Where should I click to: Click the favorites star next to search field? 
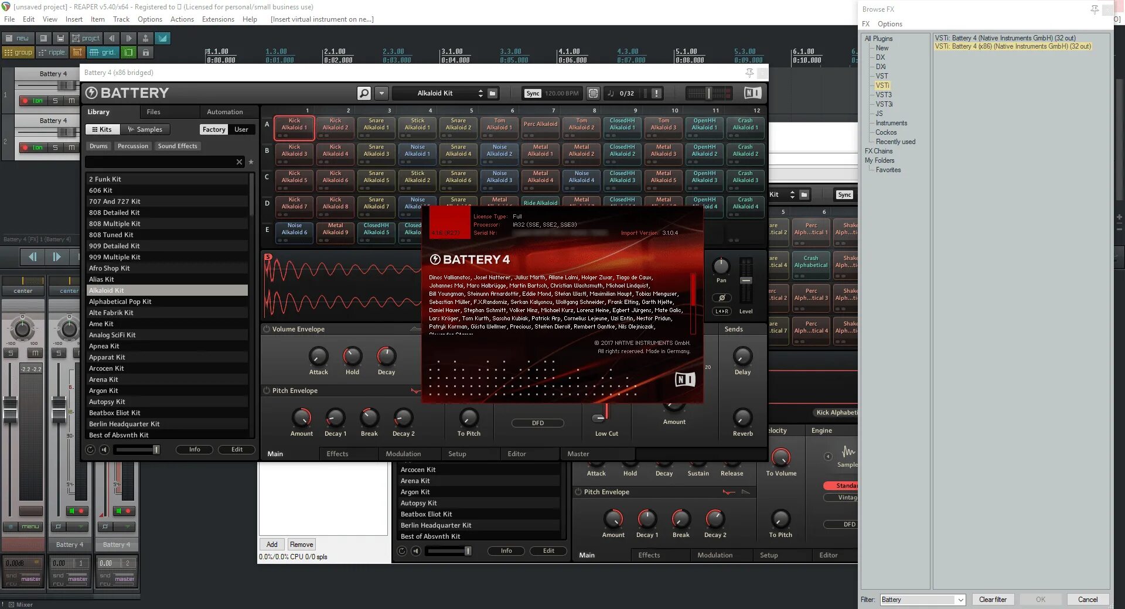tap(251, 162)
